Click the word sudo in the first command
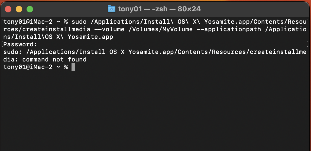The height and width of the screenshot is (151, 311). pyautogui.click(x=79, y=22)
